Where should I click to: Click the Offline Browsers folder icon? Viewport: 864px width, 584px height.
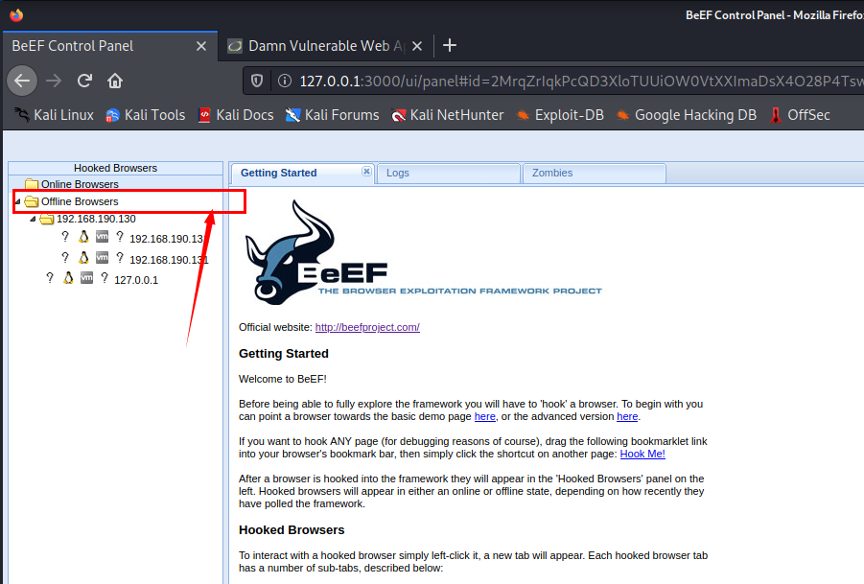(x=32, y=201)
